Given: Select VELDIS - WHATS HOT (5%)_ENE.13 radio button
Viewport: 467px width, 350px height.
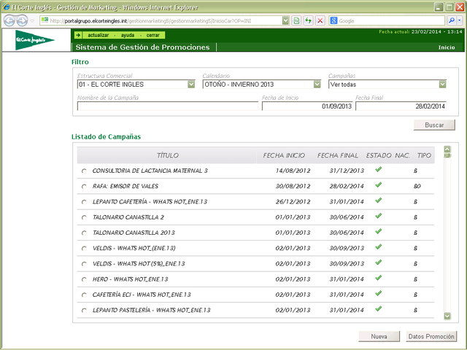Looking at the screenshot, I should [x=84, y=264].
